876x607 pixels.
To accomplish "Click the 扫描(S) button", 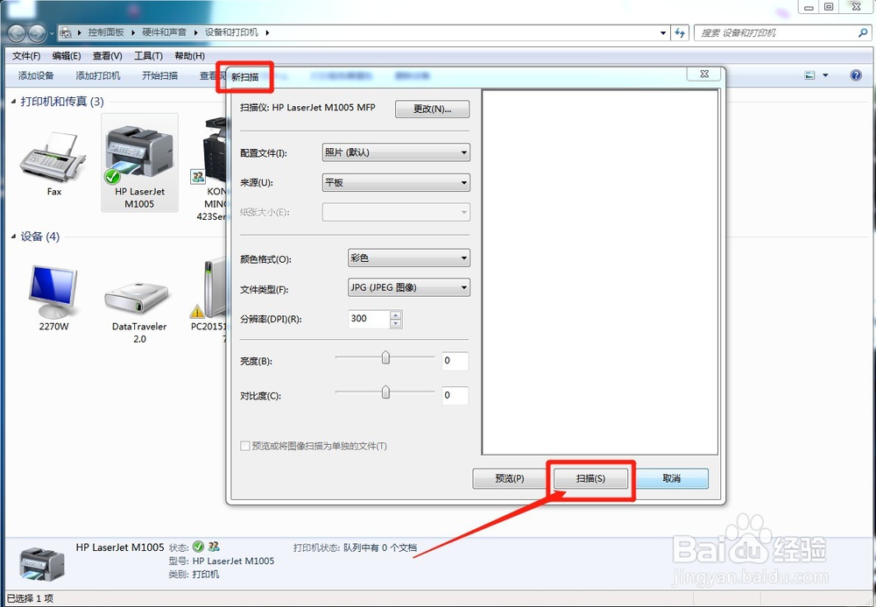I will coord(590,478).
